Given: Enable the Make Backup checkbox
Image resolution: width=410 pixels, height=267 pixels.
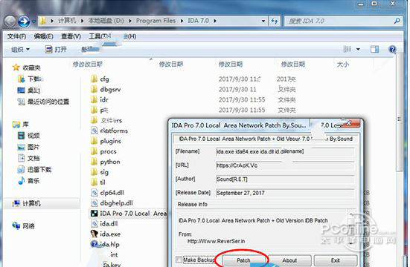Looking at the screenshot, I should (x=179, y=260).
